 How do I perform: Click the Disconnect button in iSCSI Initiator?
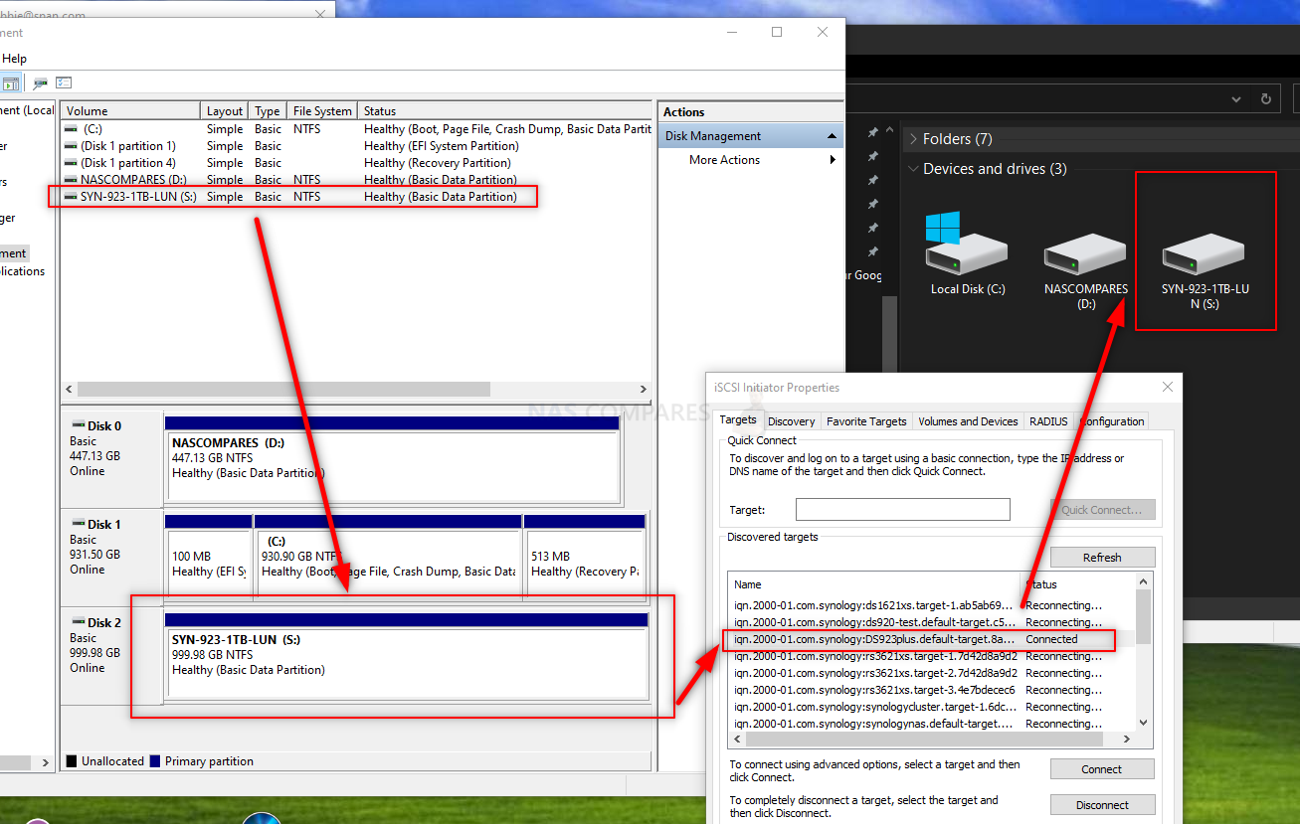coord(1102,805)
